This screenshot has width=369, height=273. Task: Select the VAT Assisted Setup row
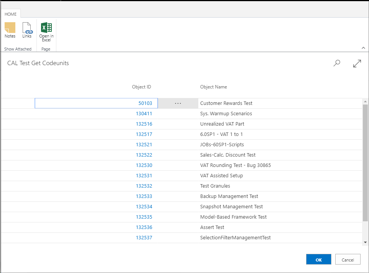pyautogui.click(x=221, y=176)
